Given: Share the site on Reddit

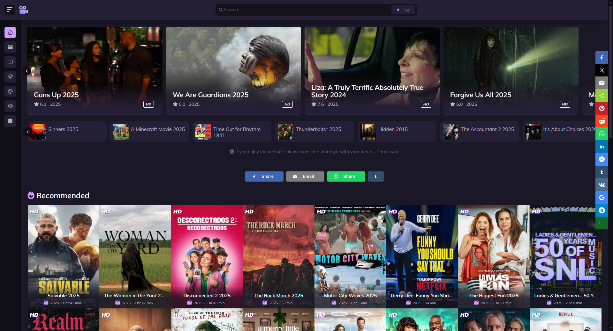Looking at the screenshot, I should pyautogui.click(x=602, y=121).
